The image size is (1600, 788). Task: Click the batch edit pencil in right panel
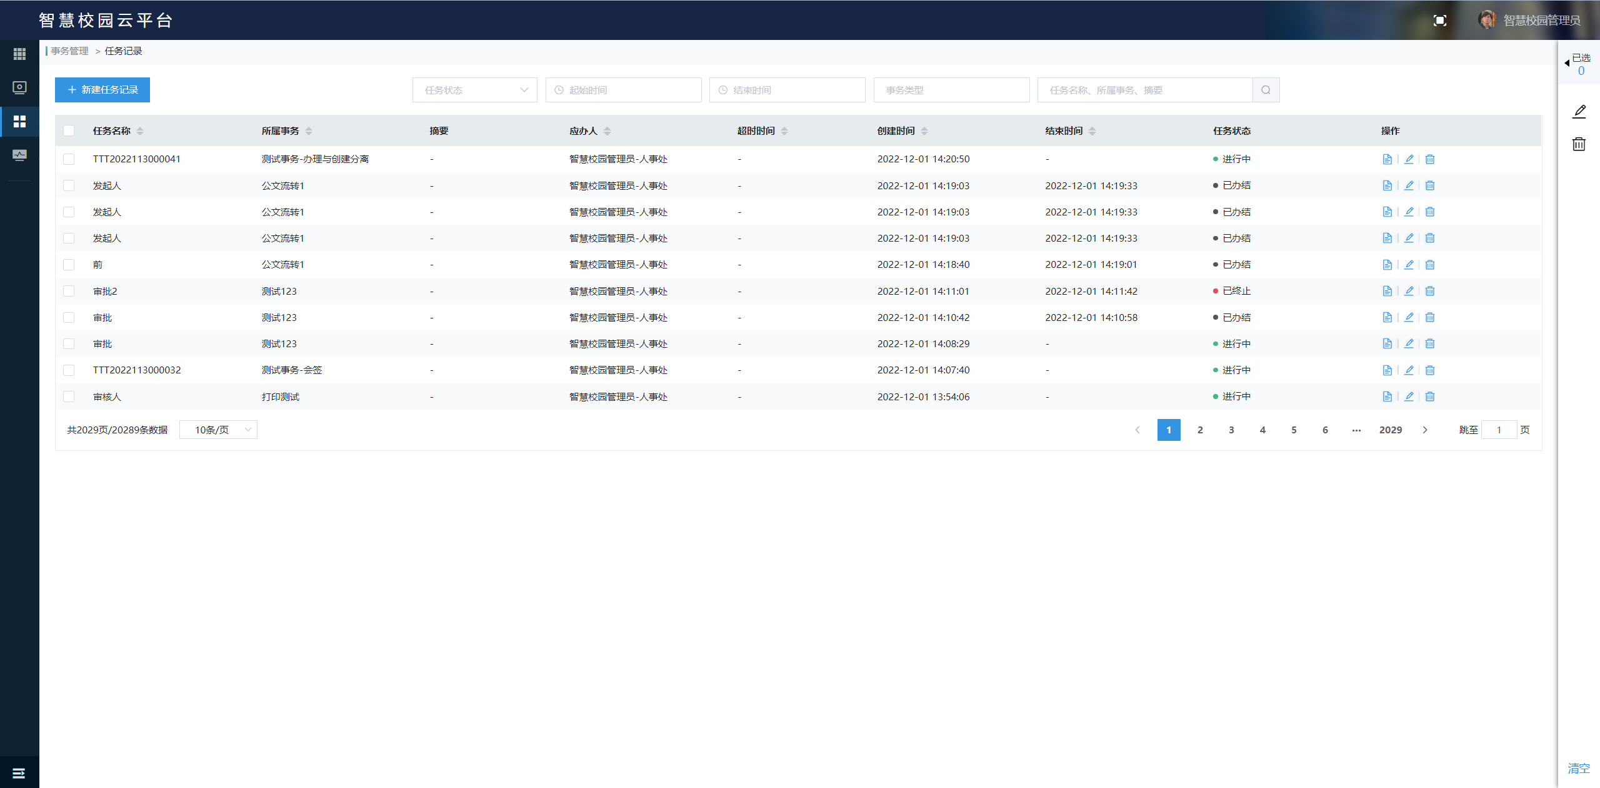(1579, 111)
